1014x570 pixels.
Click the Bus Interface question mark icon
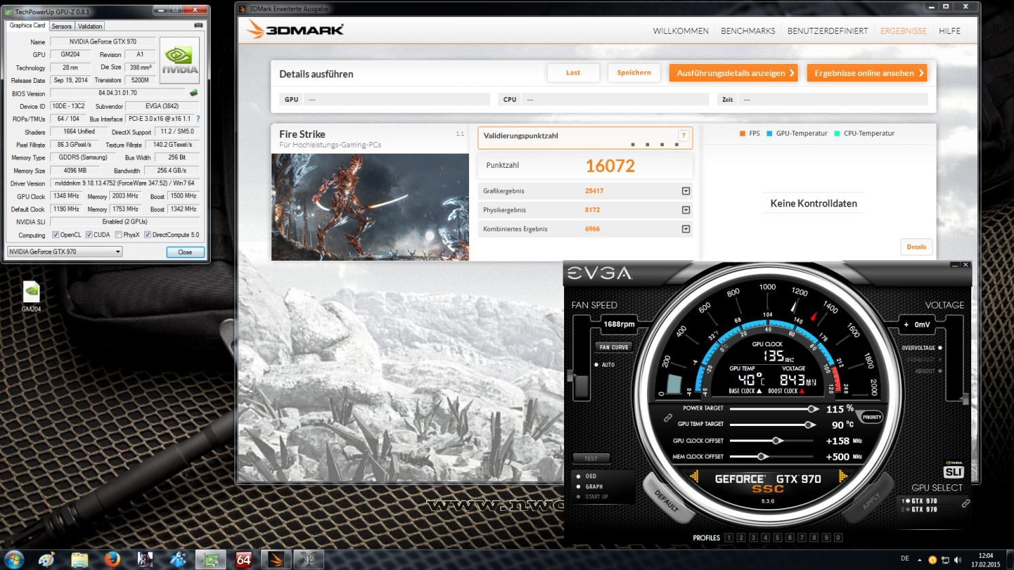[198, 119]
